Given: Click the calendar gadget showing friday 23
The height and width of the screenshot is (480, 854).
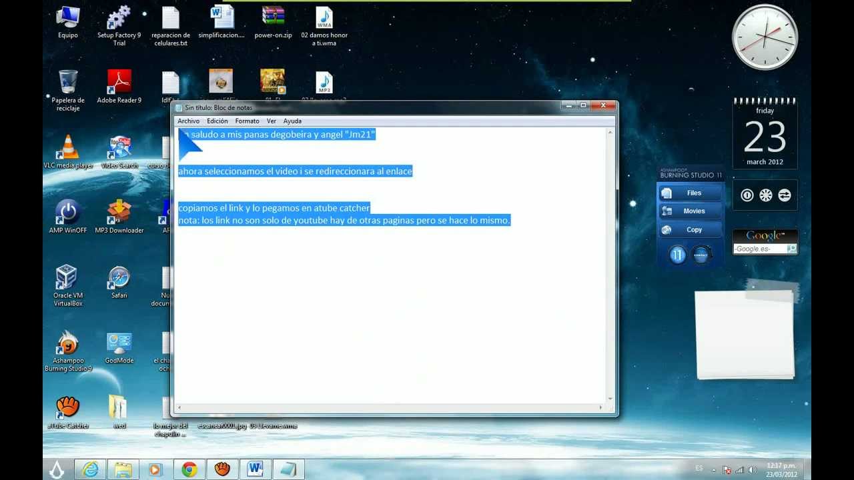Looking at the screenshot, I should coord(765,133).
